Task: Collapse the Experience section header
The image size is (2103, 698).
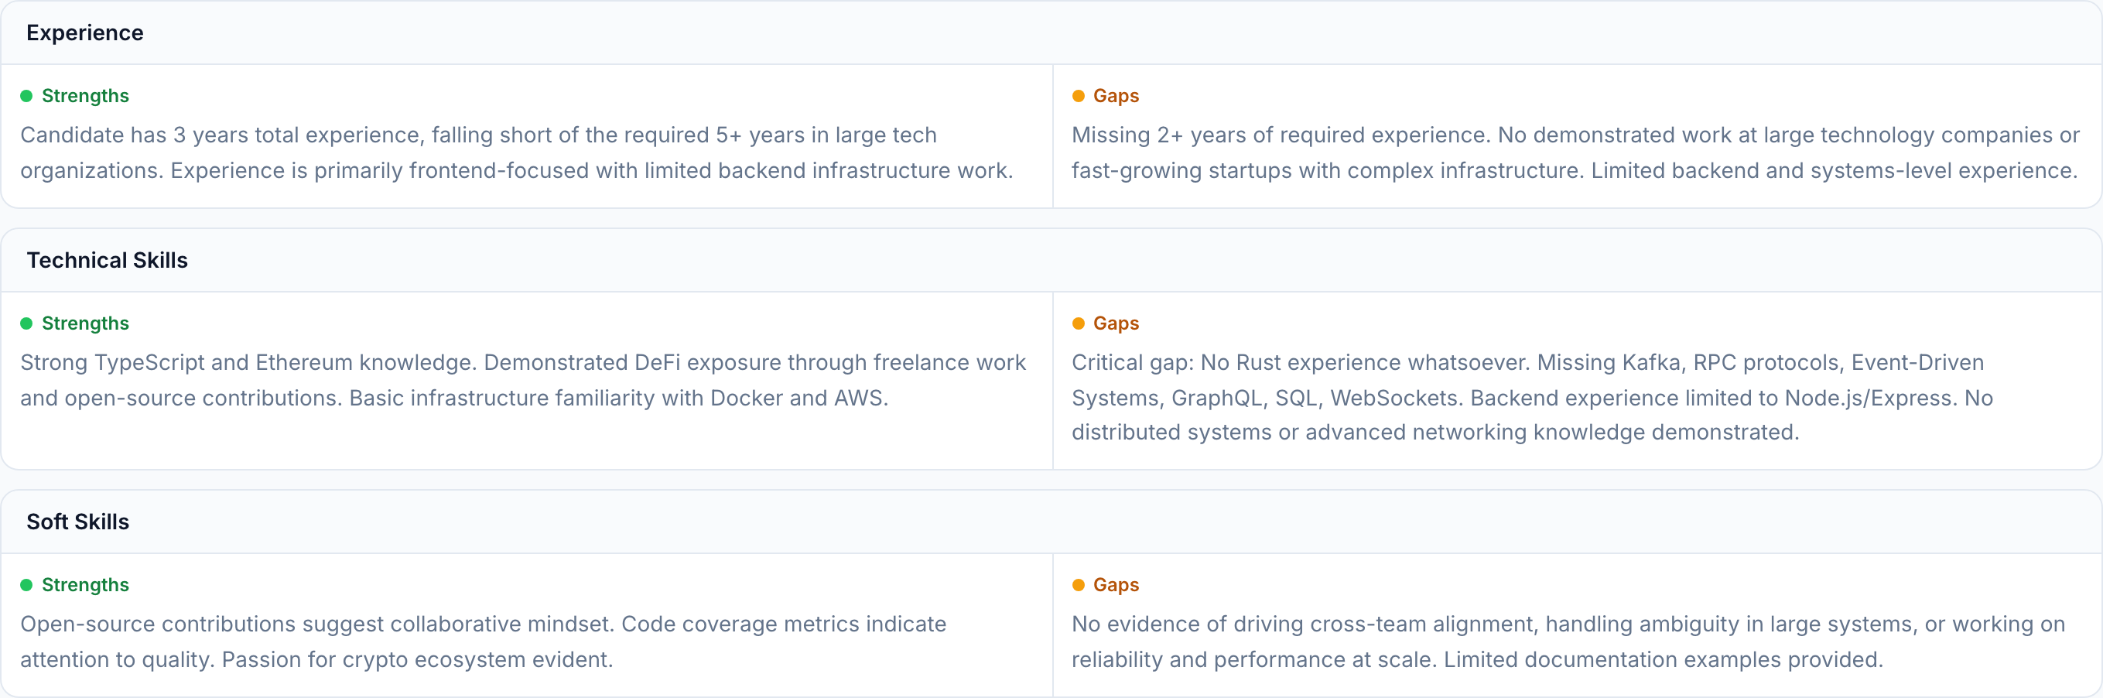Action: [85, 33]
